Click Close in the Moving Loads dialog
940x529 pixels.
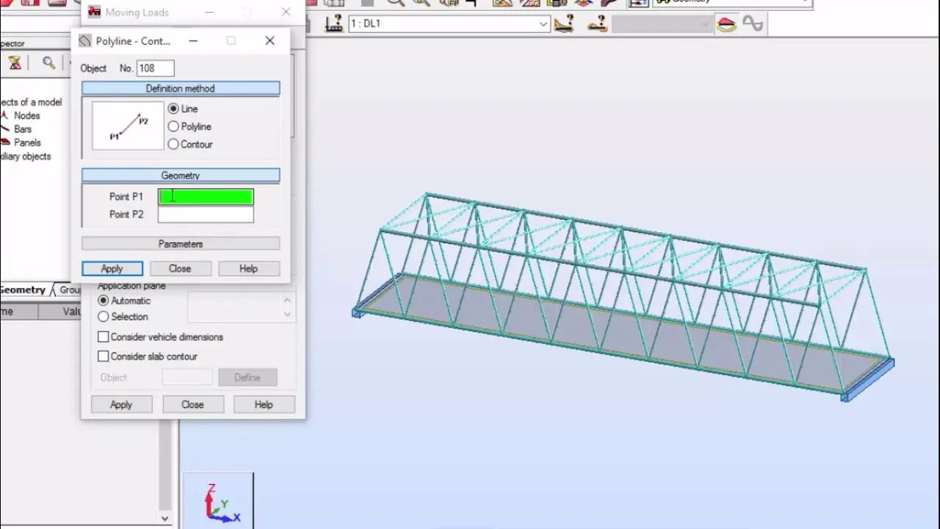click(192, 405)
